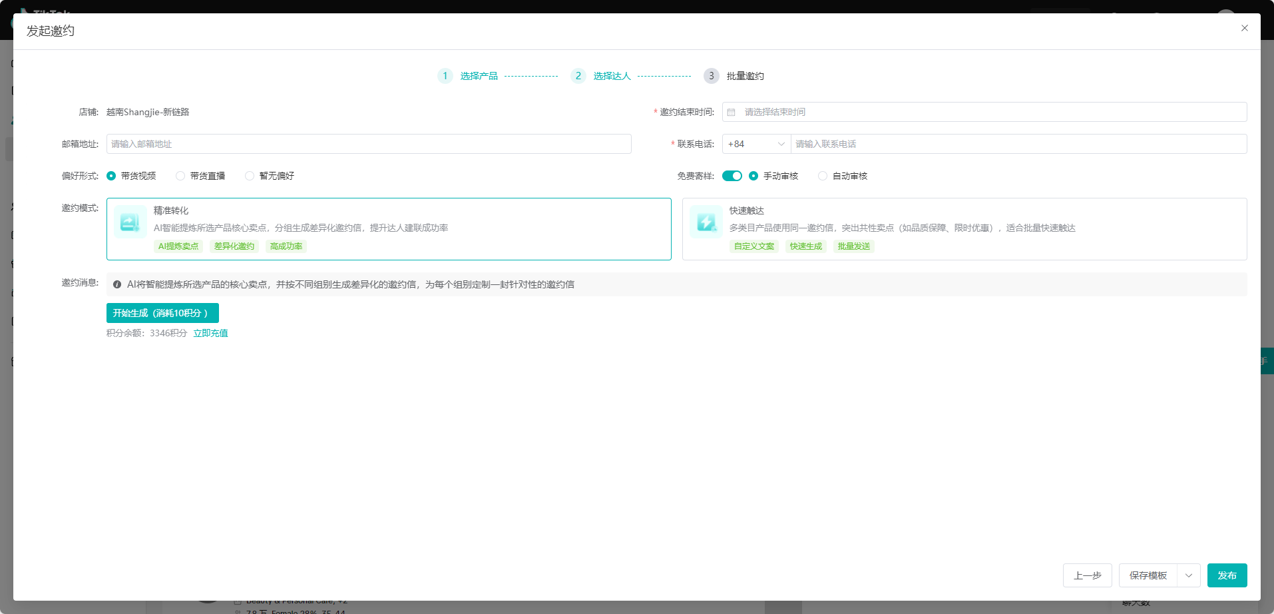The width and height of the screenshot is (1274, 614).
Task: Click step 1 circle 选择产品
Action: [445, 76]
